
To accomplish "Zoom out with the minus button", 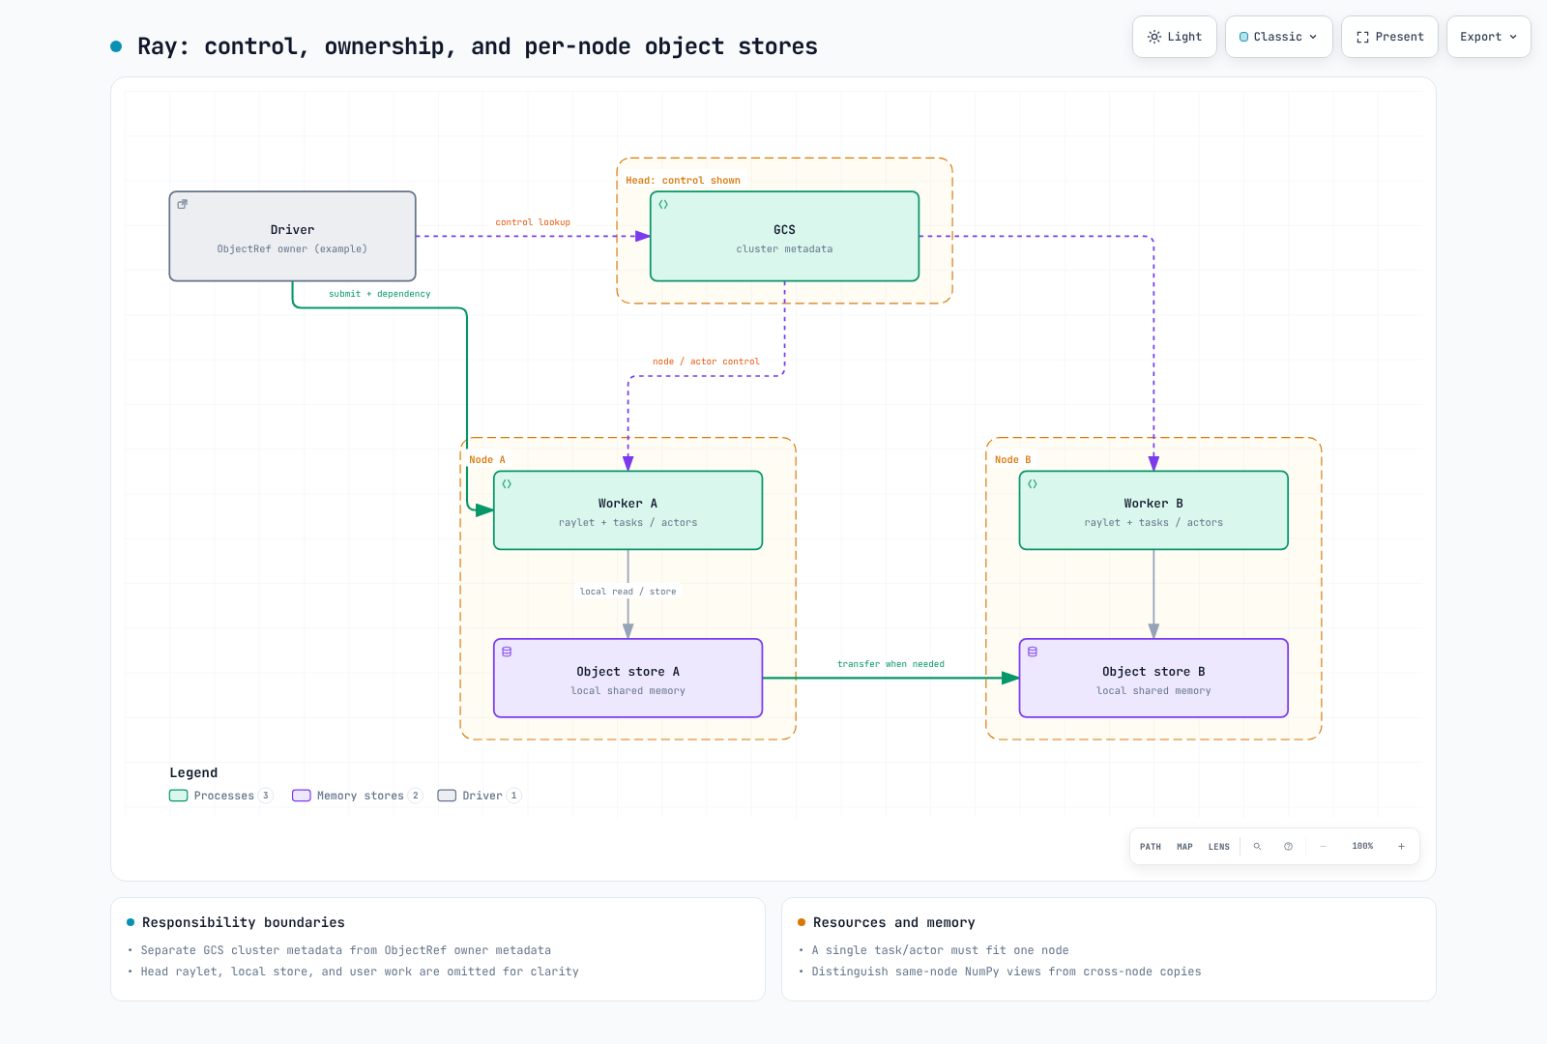I will click(1323, 847).
